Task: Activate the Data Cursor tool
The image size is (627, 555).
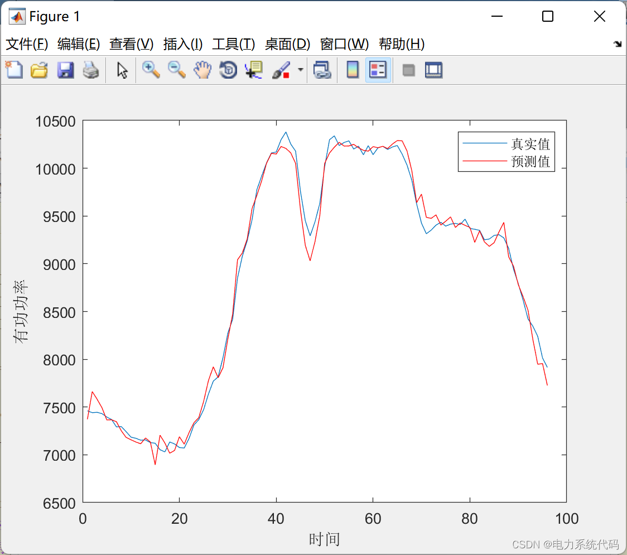Action: (x=254, y=70)
